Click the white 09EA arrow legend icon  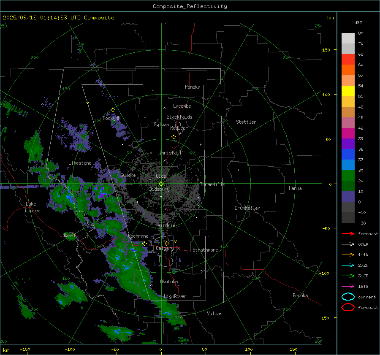[x=348, y=244]
